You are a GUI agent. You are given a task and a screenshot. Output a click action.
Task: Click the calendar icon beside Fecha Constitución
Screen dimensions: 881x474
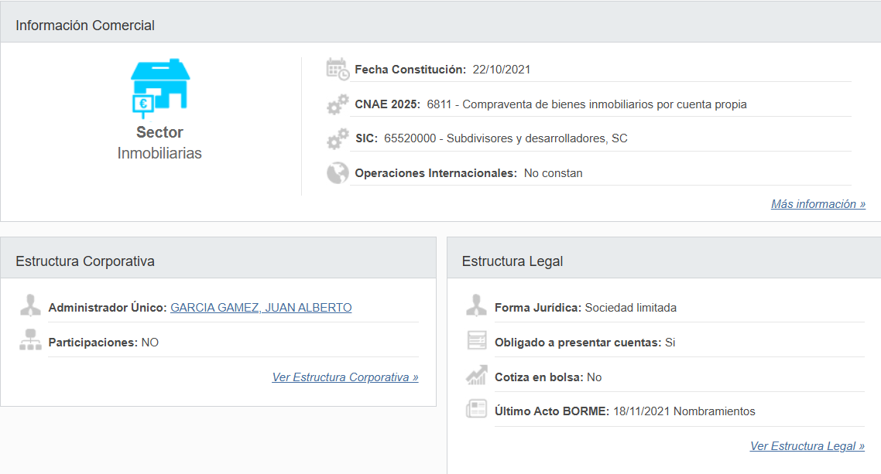click(x=338, y=70)
